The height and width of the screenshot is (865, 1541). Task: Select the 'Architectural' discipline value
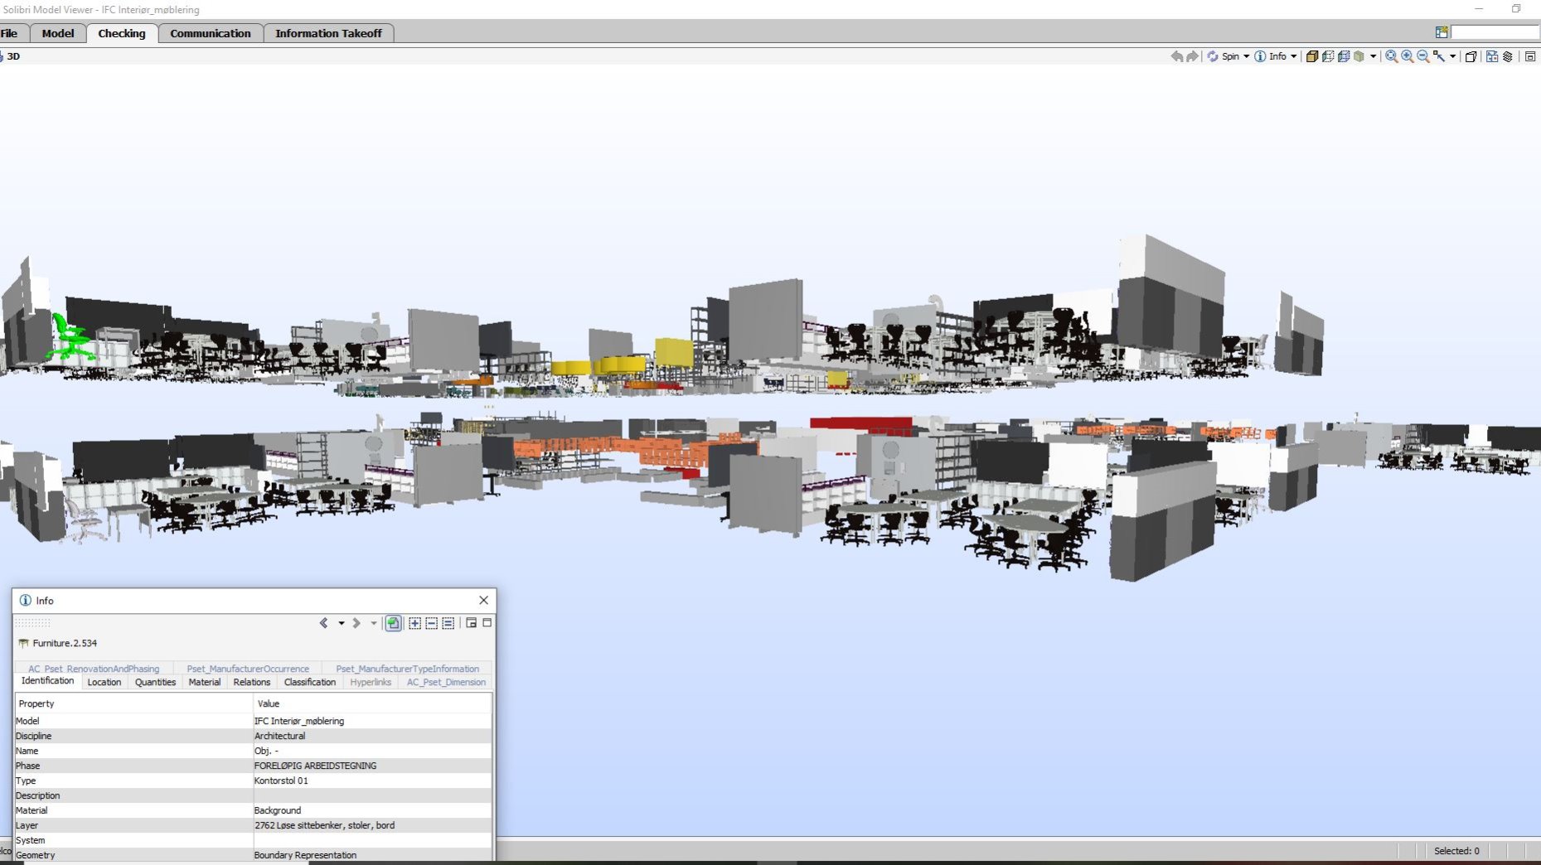click(x=279, y=736)
